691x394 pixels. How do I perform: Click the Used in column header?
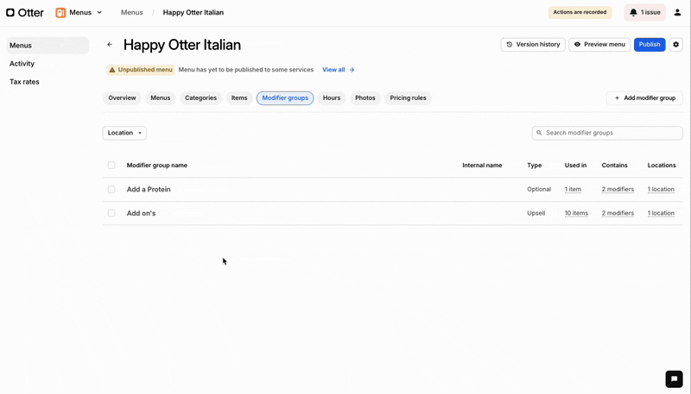pos(575,166)
